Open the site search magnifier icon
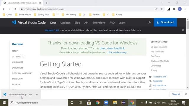This screenshot has width=189, height=106. tap(150, 22)
